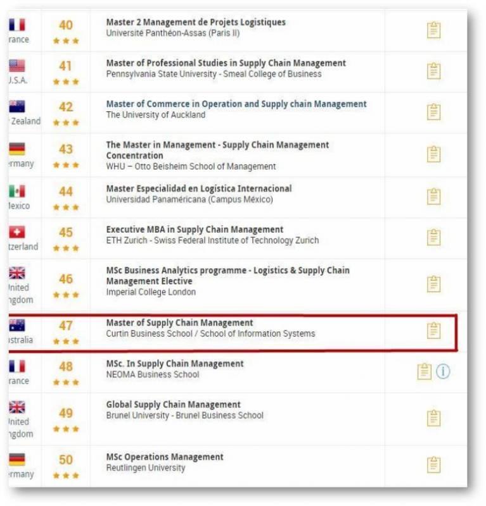Click the rank 47 three-star rating
Image resolution: width=486 pixels, height=506 pixels.
click(66, 342)
